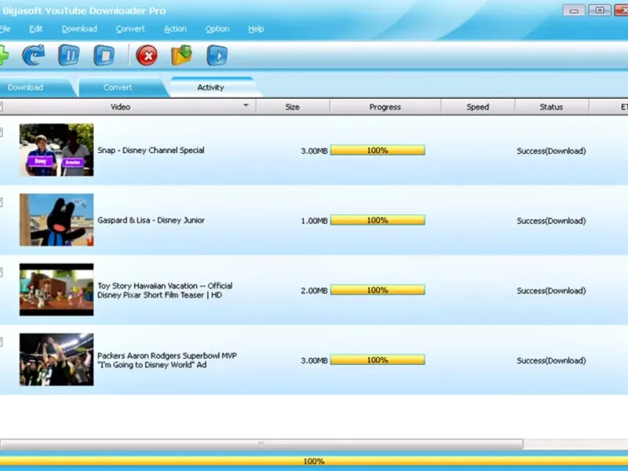Click the Packers Aaron Rodgers video thumbnail
Viewport: 628px width, 471px height.
(57, 360)
